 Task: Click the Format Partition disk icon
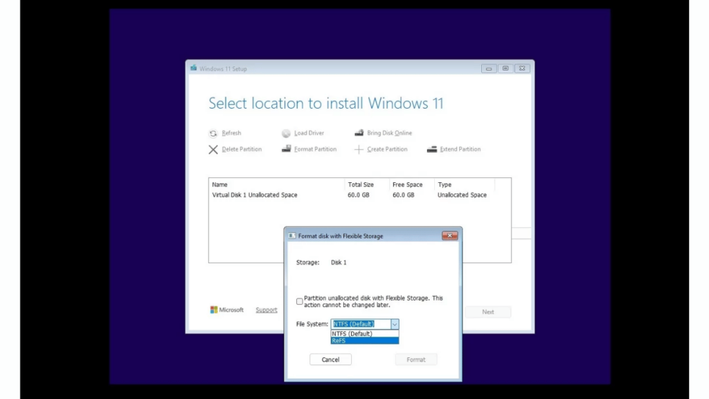(x=286, y=149)
